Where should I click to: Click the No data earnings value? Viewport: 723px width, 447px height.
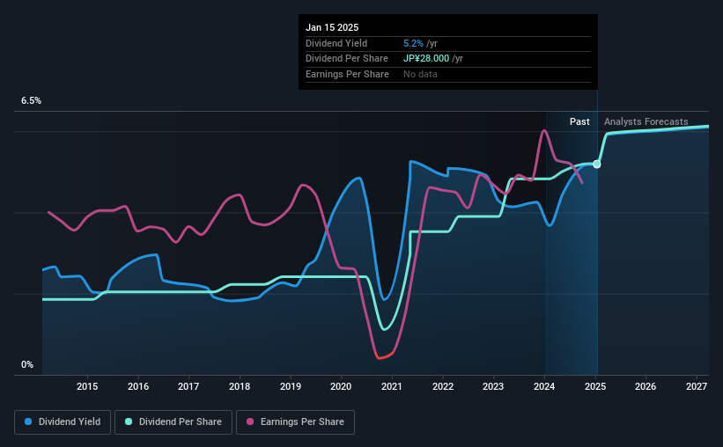(x=420, y=74)
